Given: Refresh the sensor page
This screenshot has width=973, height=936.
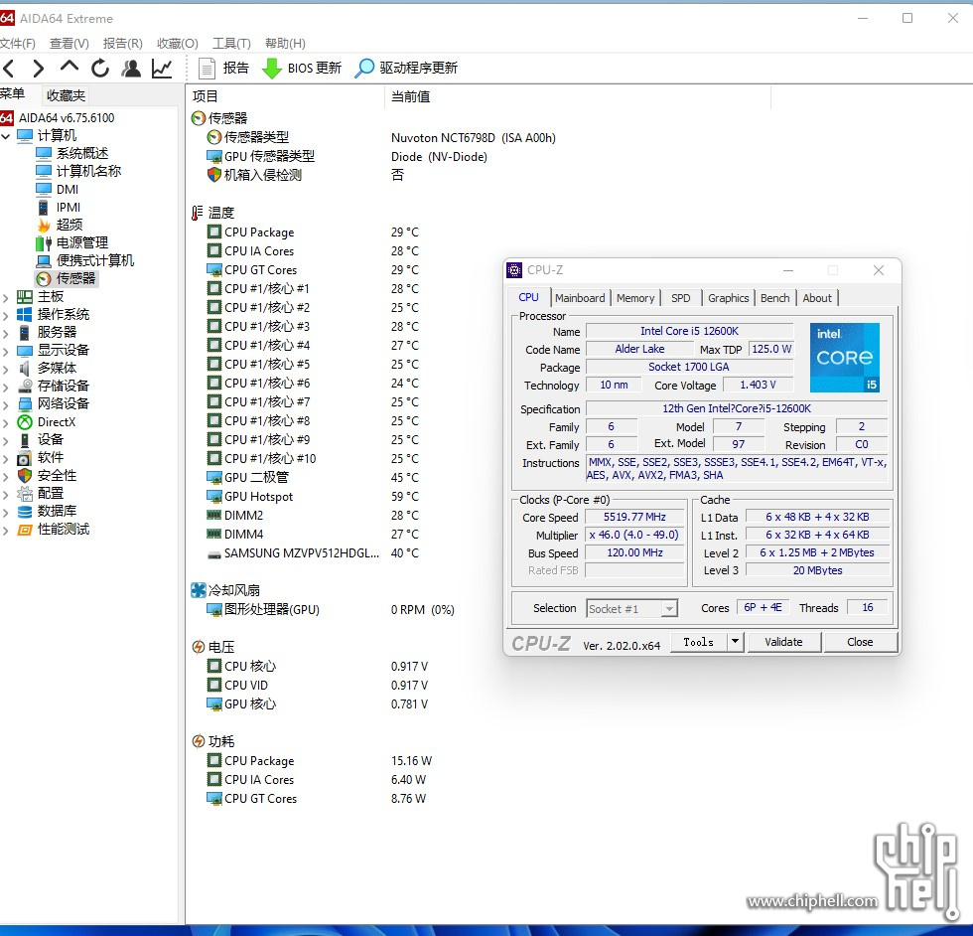Looking at the screenshot, I should coord(100,68).
